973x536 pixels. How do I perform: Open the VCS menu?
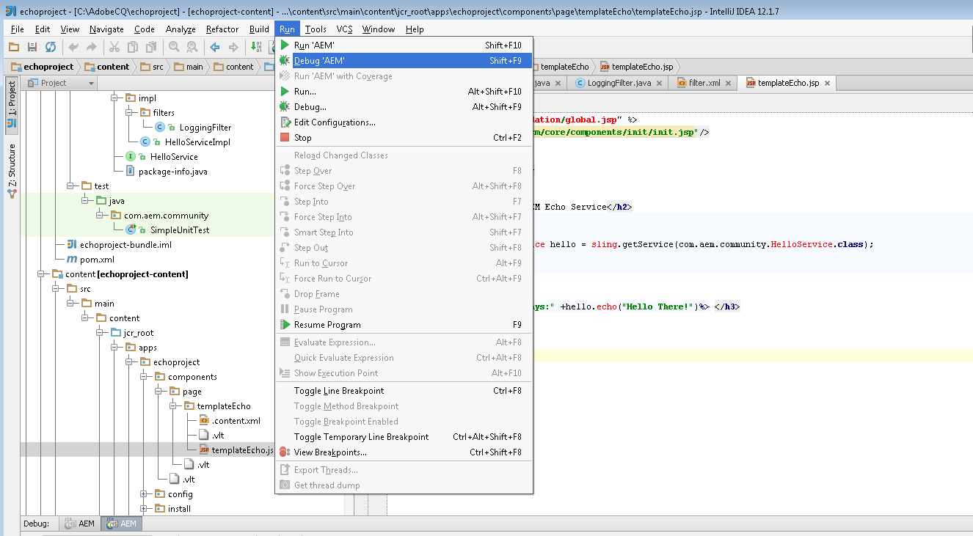pos(345,29)
